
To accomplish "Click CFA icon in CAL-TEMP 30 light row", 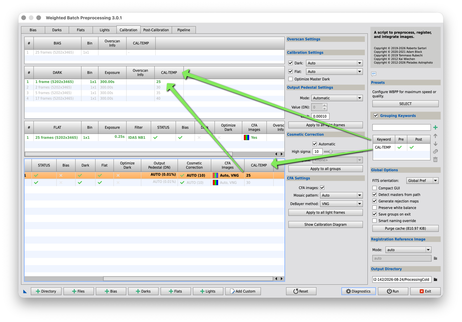I will [215, 183].
